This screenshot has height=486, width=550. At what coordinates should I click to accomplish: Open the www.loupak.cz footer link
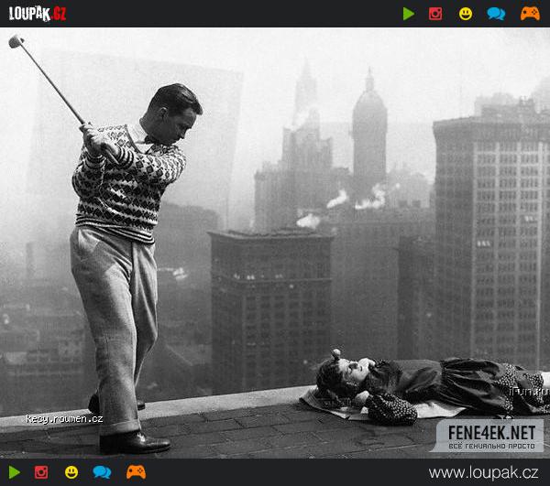tap(483, 472)
